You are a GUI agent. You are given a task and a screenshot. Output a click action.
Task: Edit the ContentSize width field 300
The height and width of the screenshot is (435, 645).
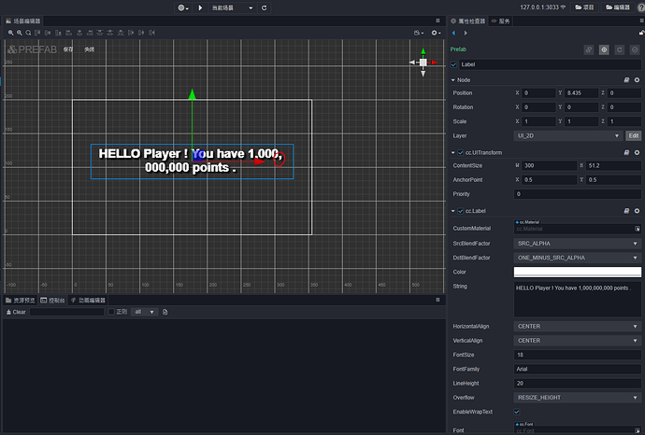(549, 165)
